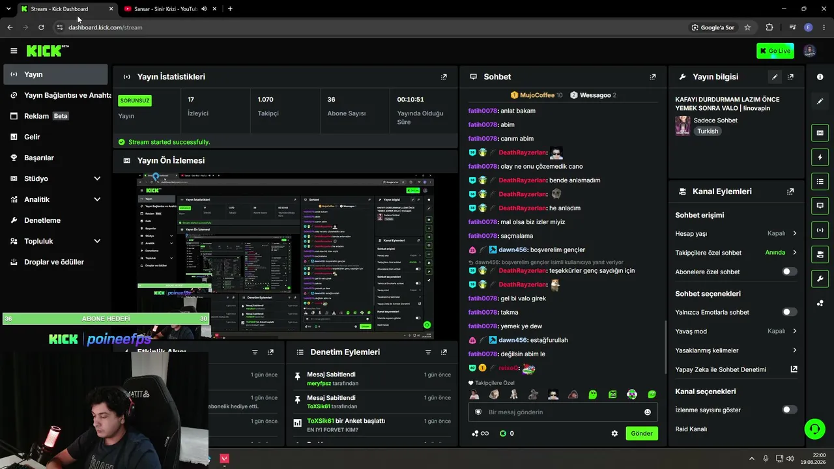Open Yapay Zeka ile Sohbet Denetimi external link

(794, 369)
